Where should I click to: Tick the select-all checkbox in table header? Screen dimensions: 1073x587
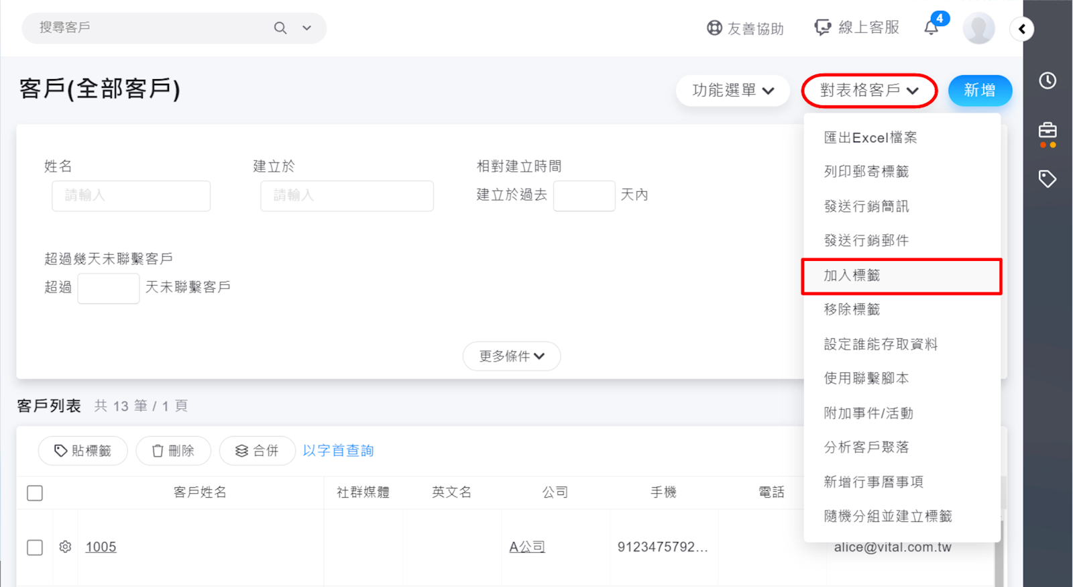point(35,493)
